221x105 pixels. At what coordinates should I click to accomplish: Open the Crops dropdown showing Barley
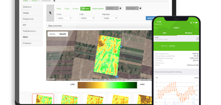tap(64, 18)
